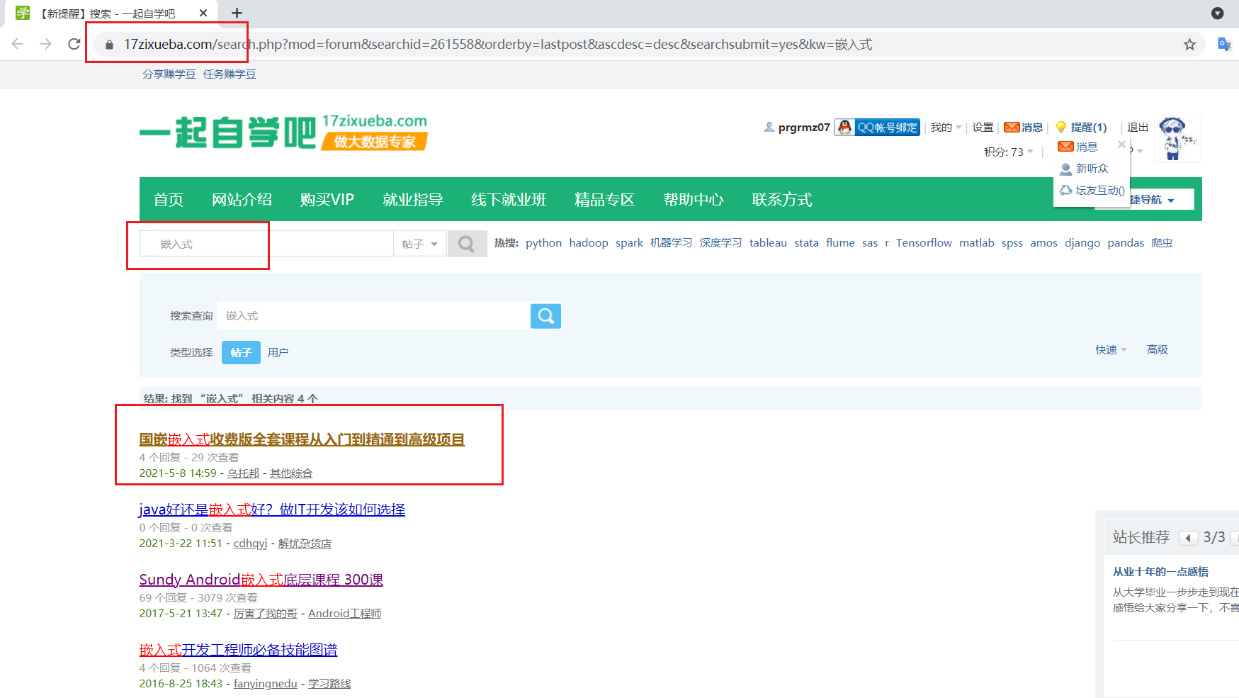
Task: Click the 机器学习 hot search link
Action: [671, 243]
